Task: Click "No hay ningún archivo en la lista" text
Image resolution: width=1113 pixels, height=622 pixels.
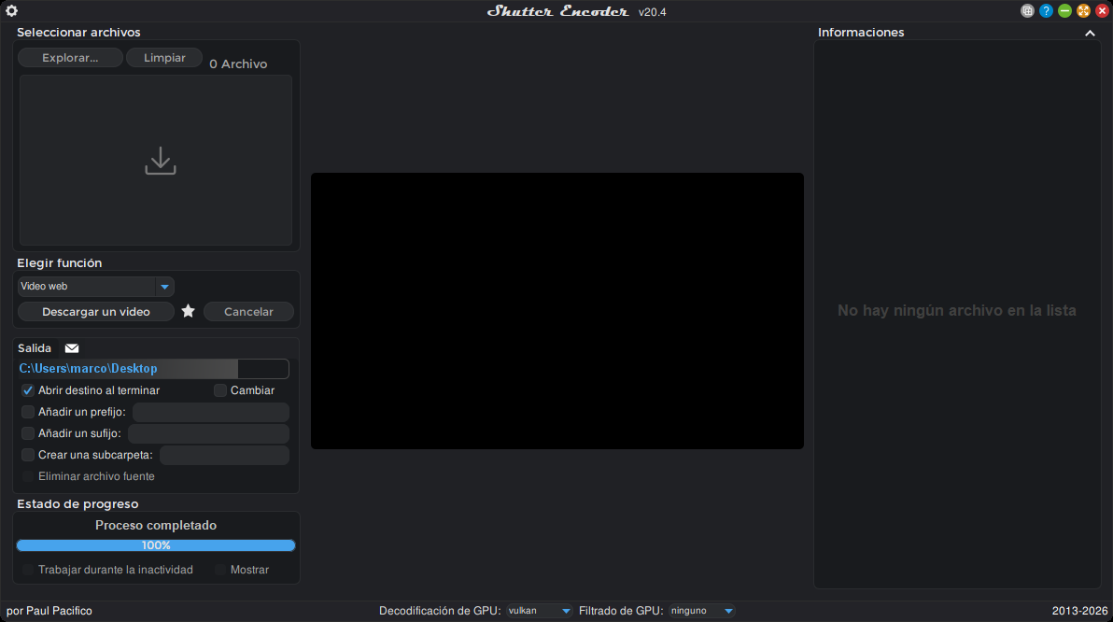Action: click(957, 310)
